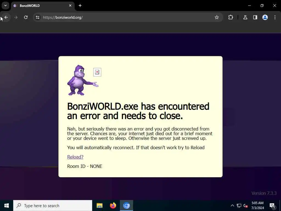Minimize the Chrome window
The width and height of the screenshot is (281, 211).
tap(249, 5)
